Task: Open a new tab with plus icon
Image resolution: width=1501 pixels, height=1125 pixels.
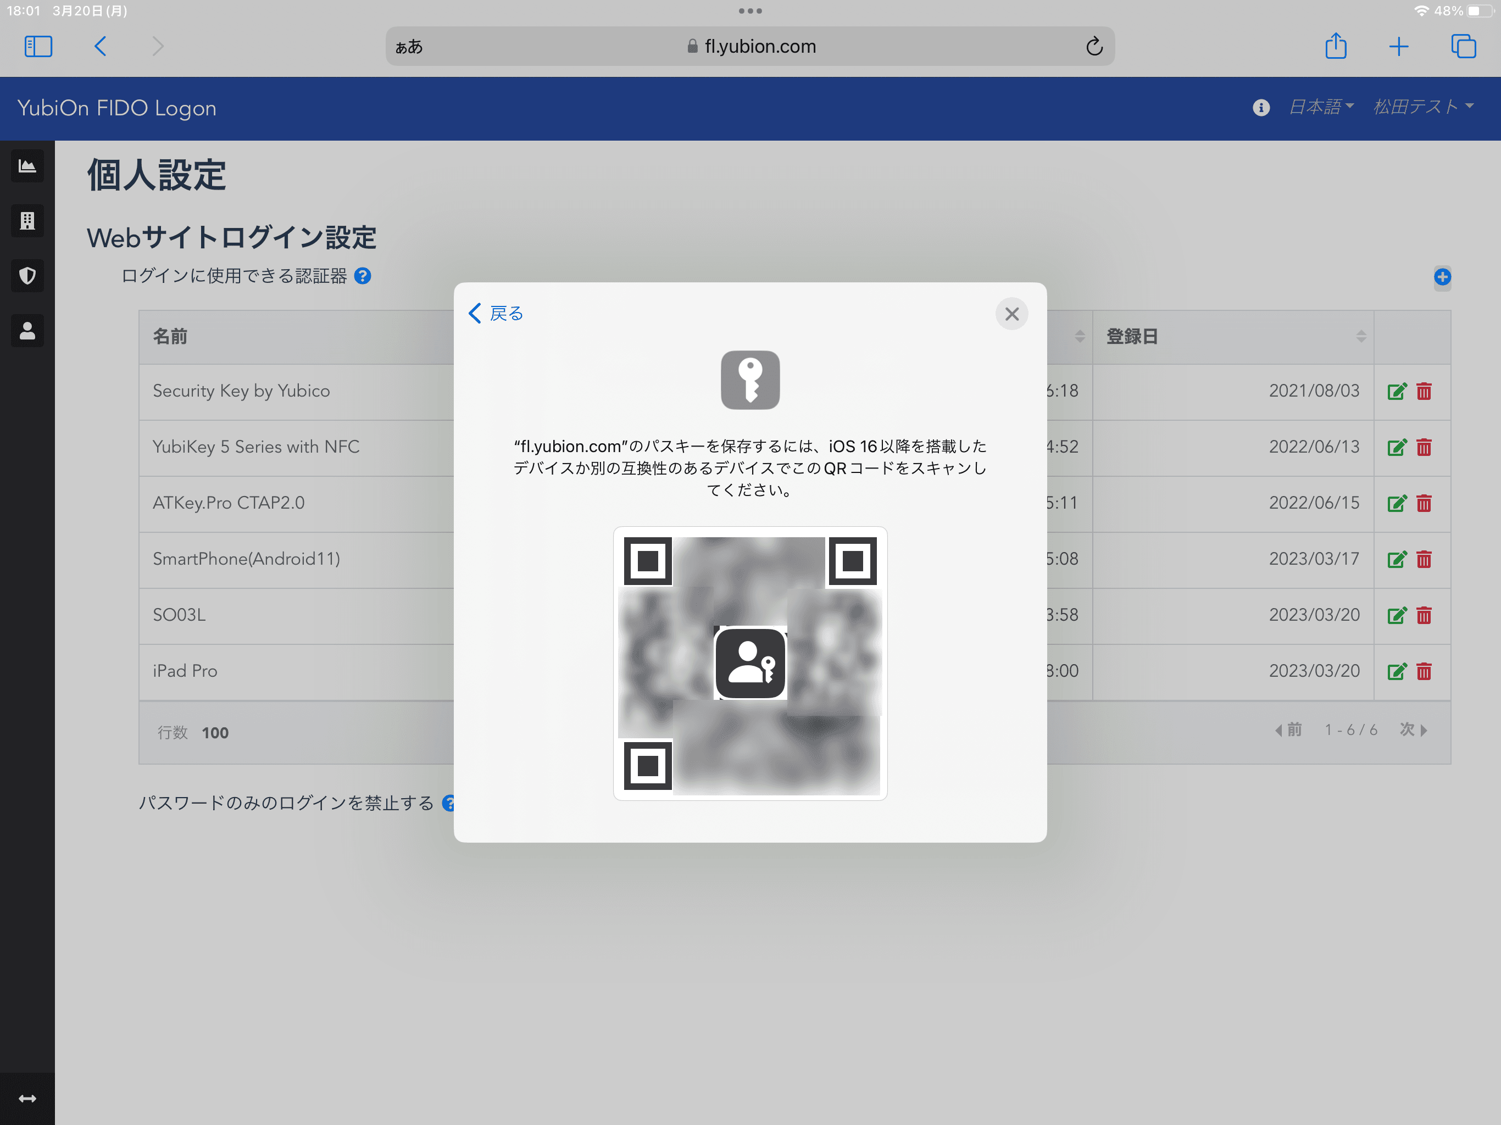Action: pyautogui.click(x=1399, y=47)
